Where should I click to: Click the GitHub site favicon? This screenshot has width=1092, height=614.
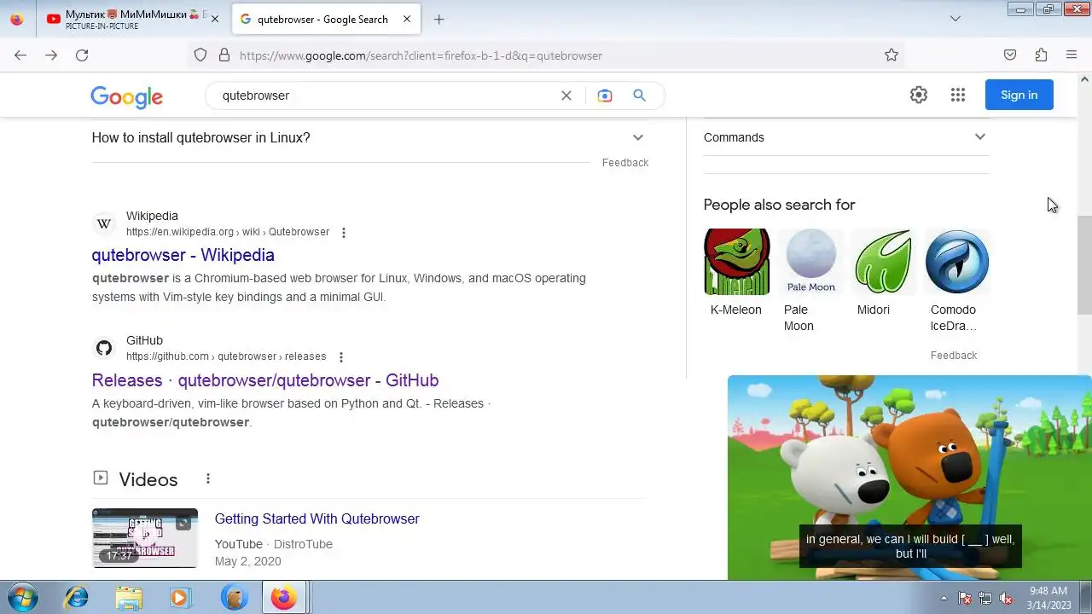(x=104, y=348)
